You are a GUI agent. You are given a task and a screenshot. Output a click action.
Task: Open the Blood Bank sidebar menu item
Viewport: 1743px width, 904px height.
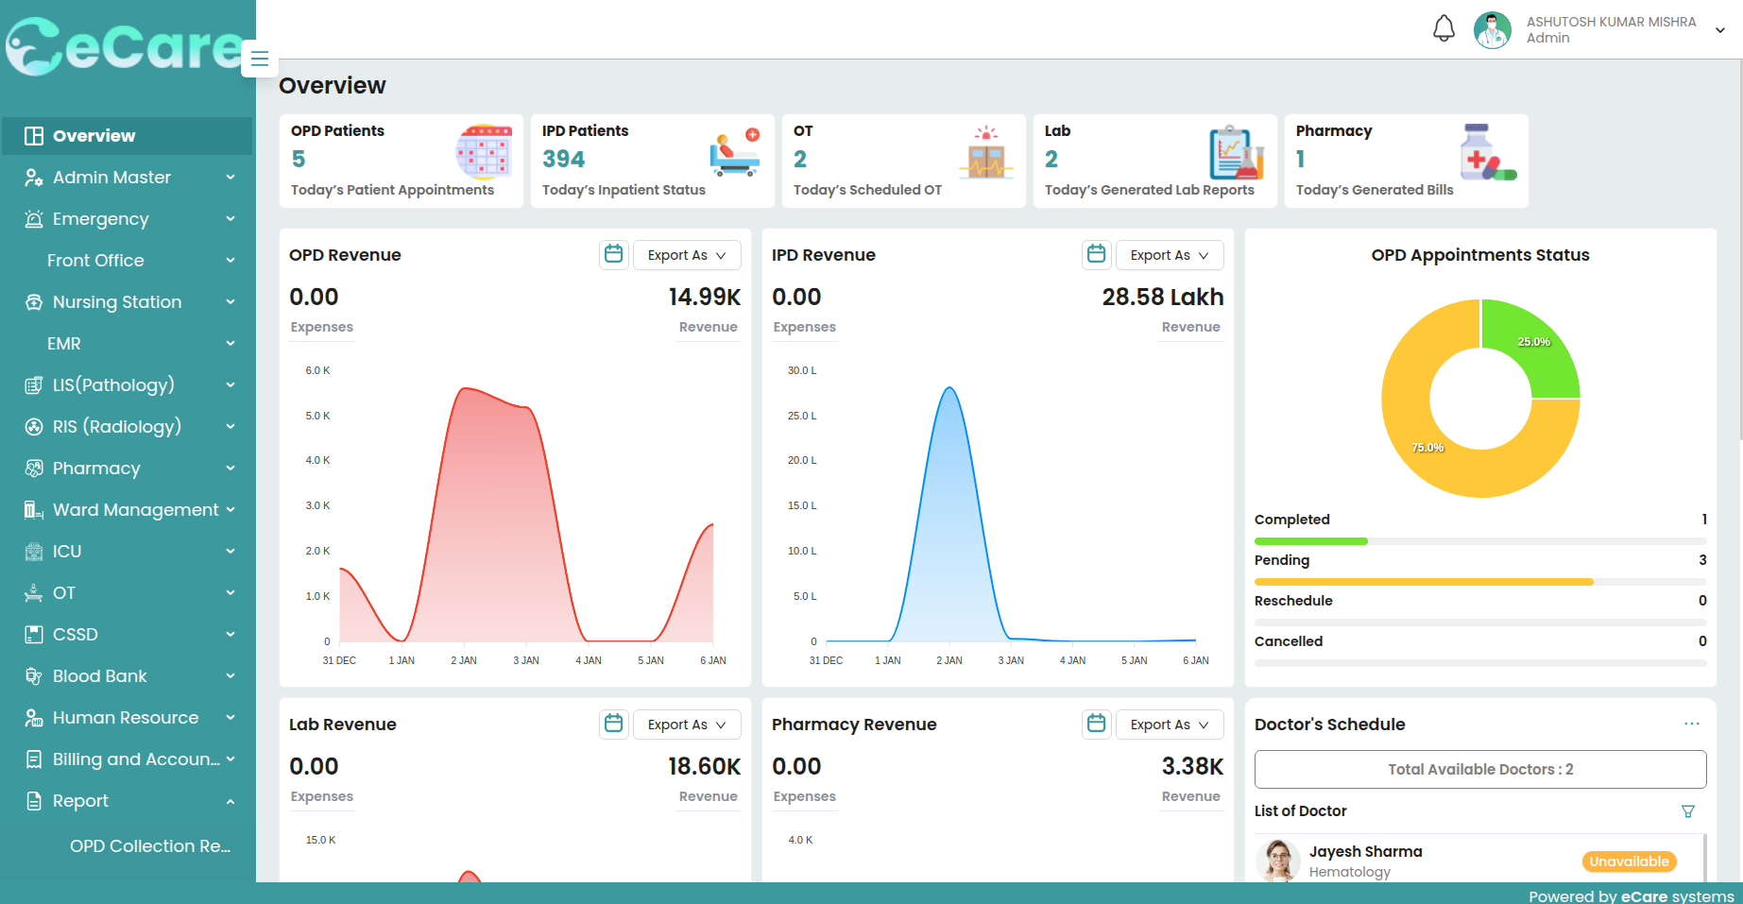(x=128, y=676)
